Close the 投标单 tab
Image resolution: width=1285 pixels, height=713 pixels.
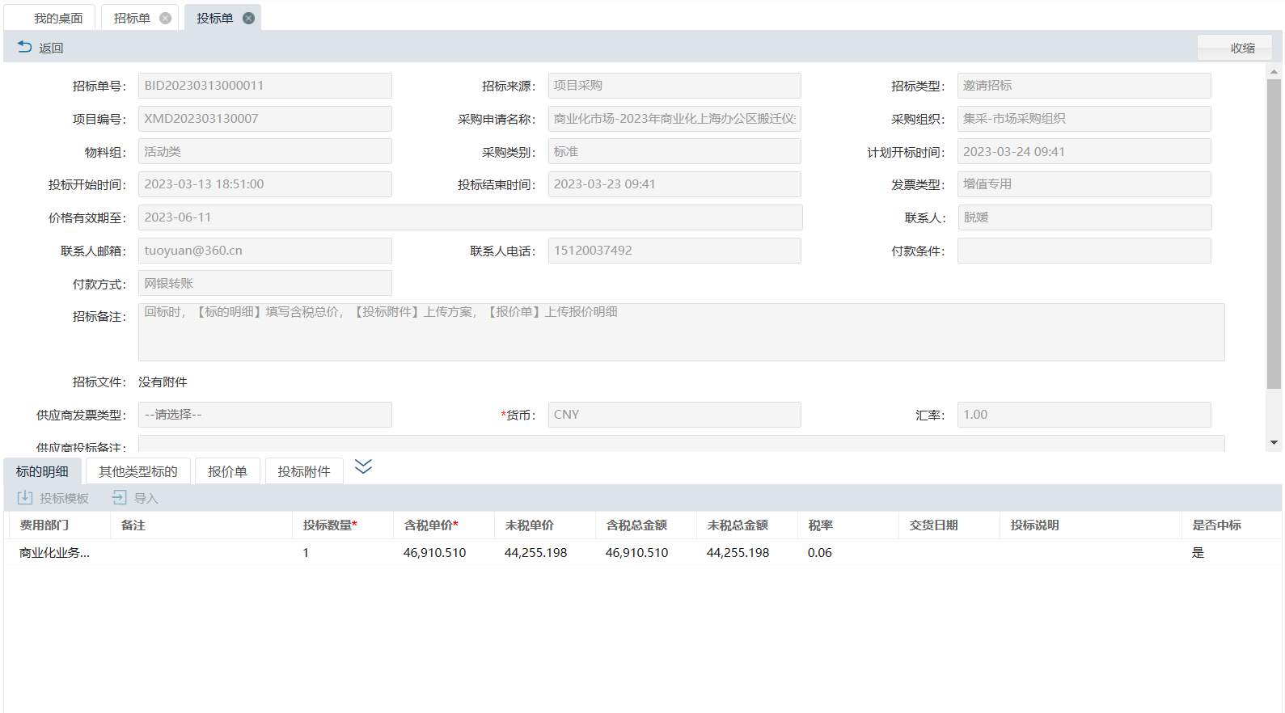(x=248, y=18)
